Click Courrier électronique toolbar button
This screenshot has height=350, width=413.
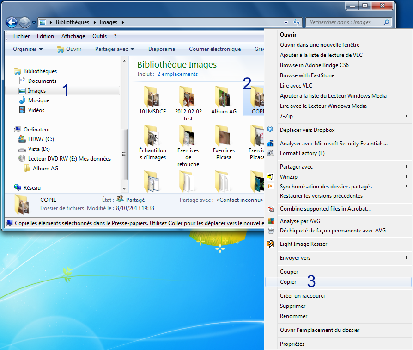[215, 49]
